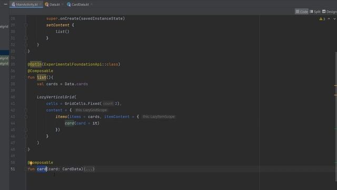Click Data.cards in the val declaration
This screenshot has width=337, height=190.
tap(76, 84)
